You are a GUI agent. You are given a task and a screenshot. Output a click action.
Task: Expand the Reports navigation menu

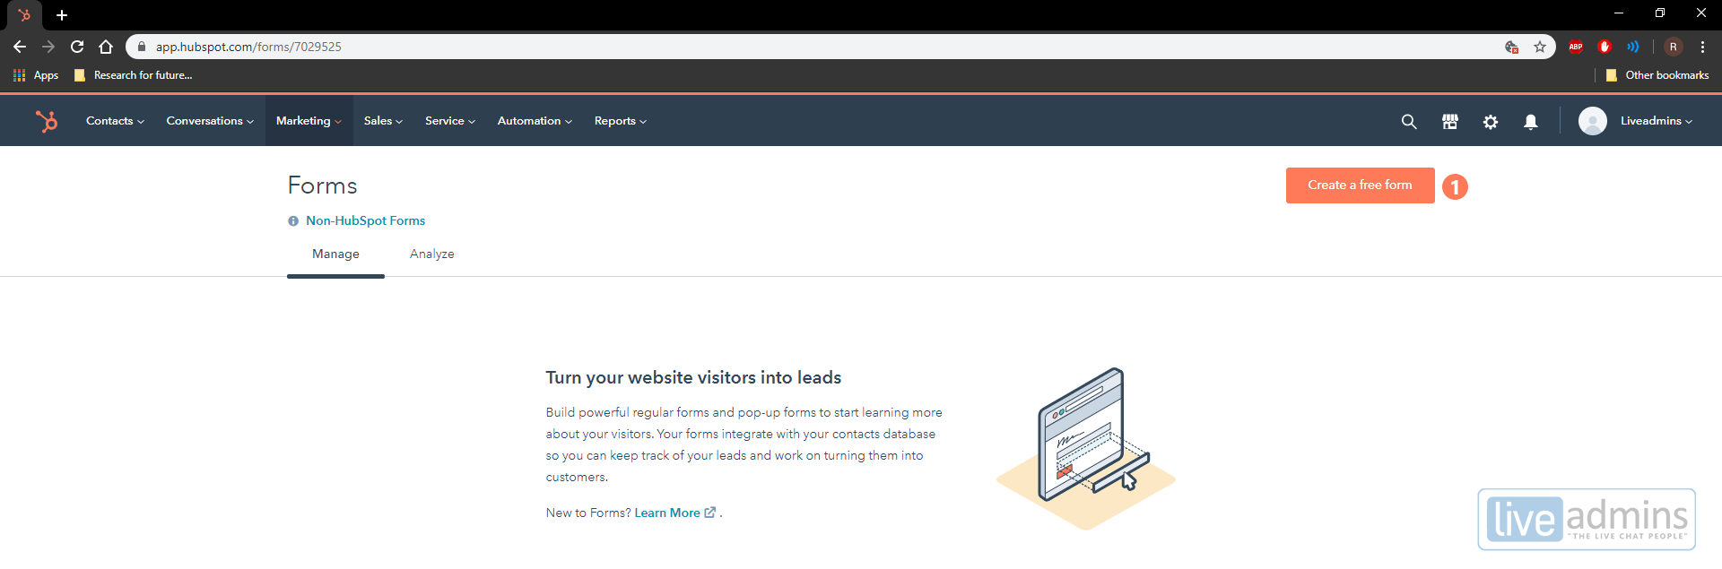(x=620, y=121)
